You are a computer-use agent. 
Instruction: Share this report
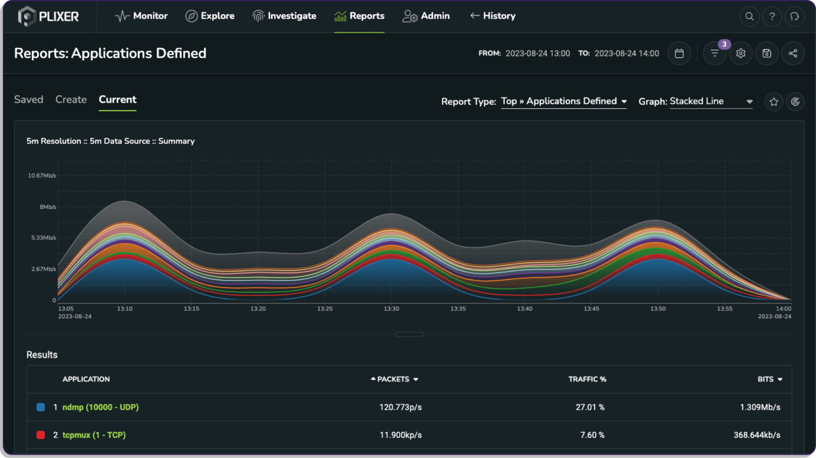(793, 53)
